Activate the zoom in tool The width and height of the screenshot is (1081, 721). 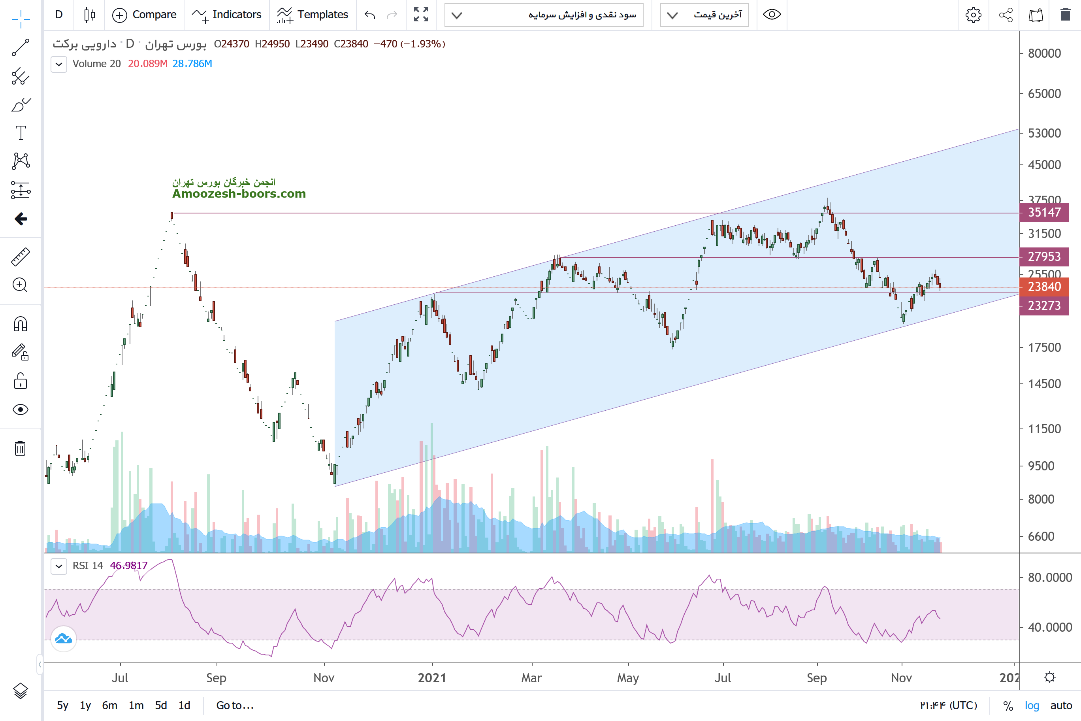click(x=20, y=285)
